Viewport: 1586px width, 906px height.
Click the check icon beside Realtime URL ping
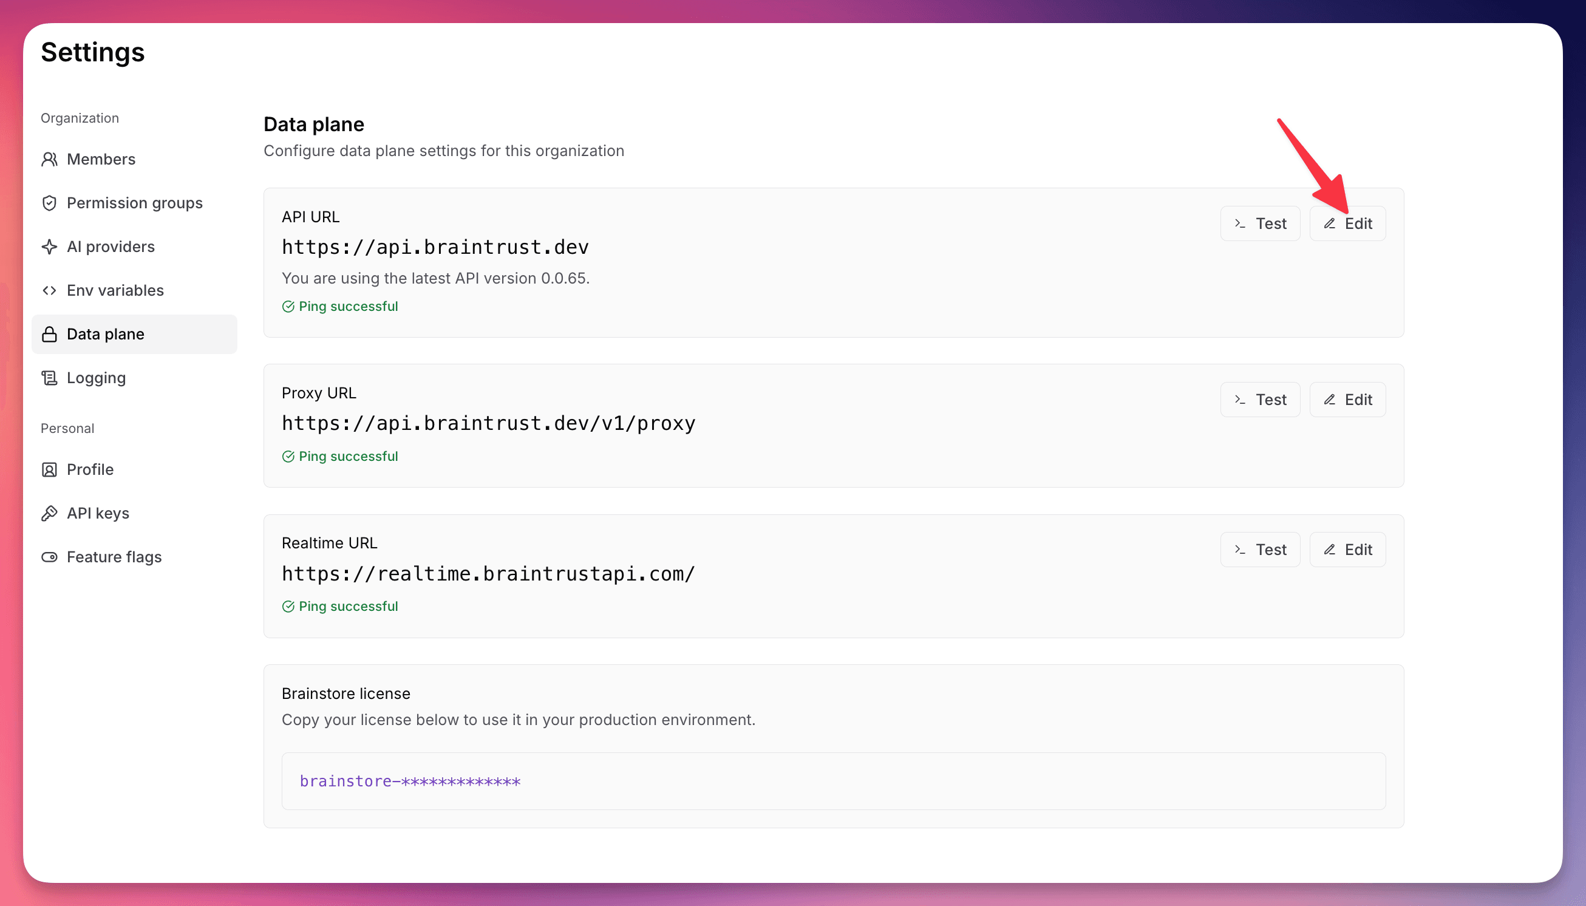coord(288,606)
